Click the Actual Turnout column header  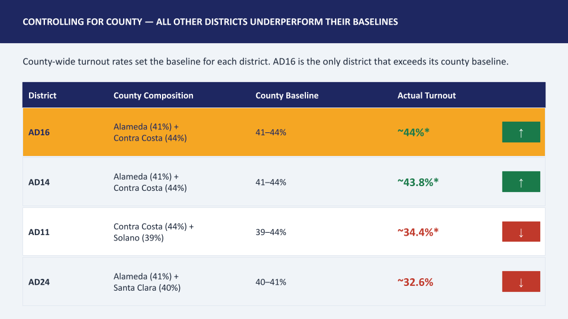[427, 96]
